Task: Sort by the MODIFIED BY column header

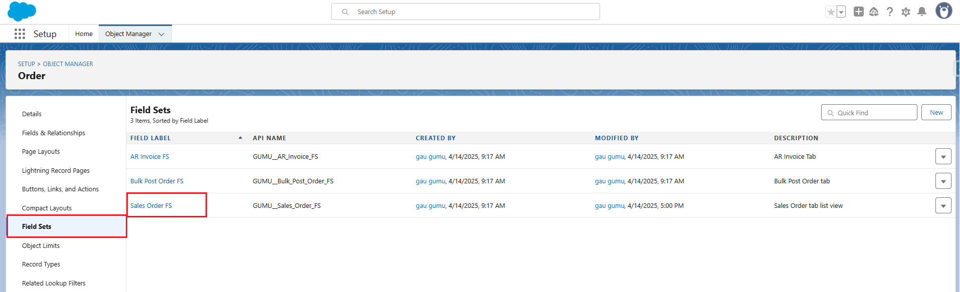Action: [x=617, y=138]
